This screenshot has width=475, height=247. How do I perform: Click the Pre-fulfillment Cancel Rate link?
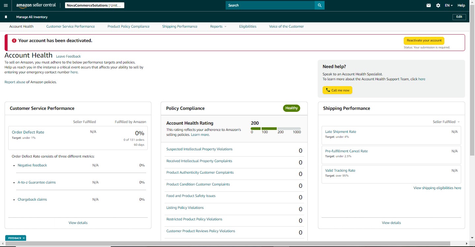[346, 151]
